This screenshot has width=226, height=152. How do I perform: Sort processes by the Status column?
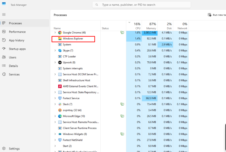tap(113, 26)
